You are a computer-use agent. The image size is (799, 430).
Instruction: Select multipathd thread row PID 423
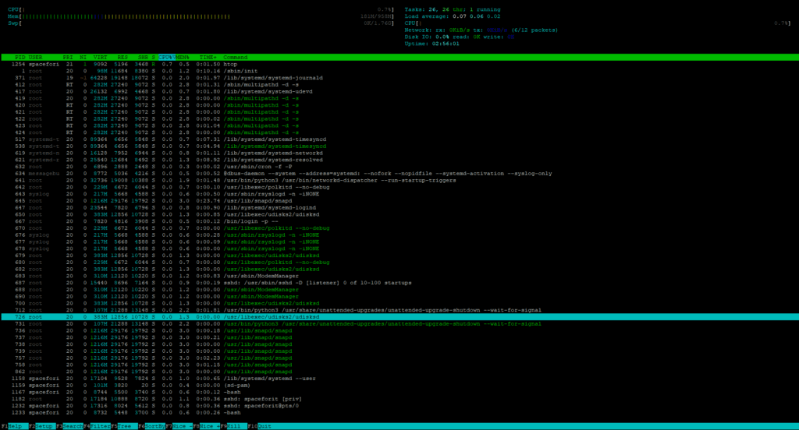pos(399,125)
